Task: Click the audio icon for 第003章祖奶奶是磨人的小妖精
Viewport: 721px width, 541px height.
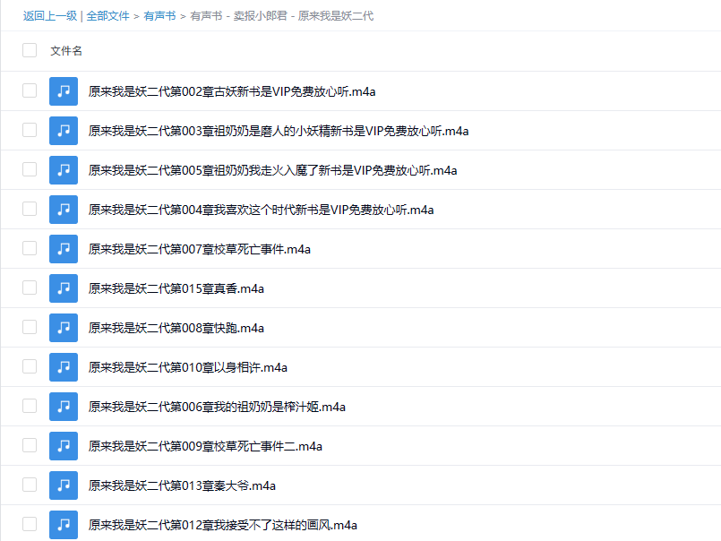Action: (64, 130)
